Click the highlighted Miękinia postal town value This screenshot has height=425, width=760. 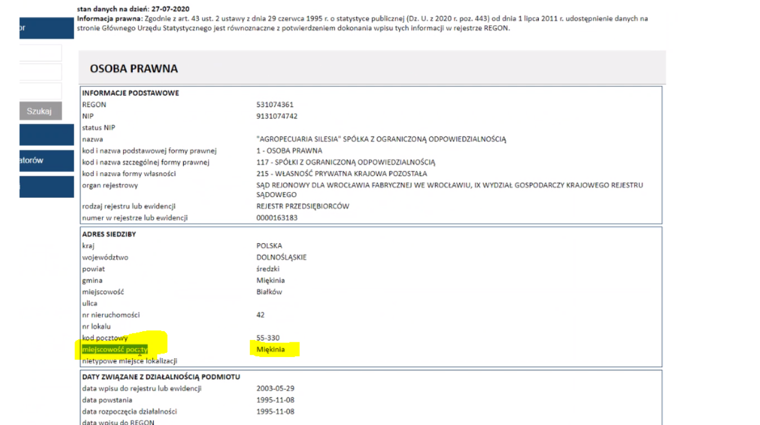271,350
